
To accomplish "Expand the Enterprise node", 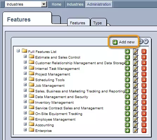I will [25, 130].
